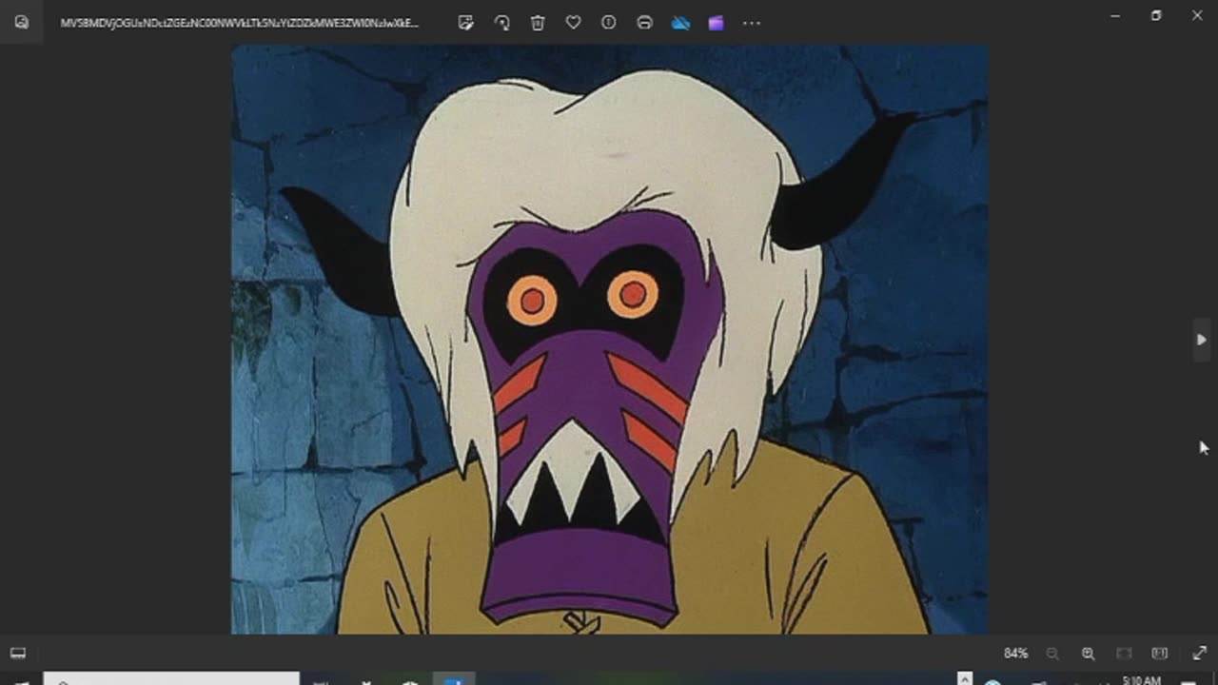Screen dimensions: 1218x685
Task: Minimize the Photos window
Action: (1115, 15)
